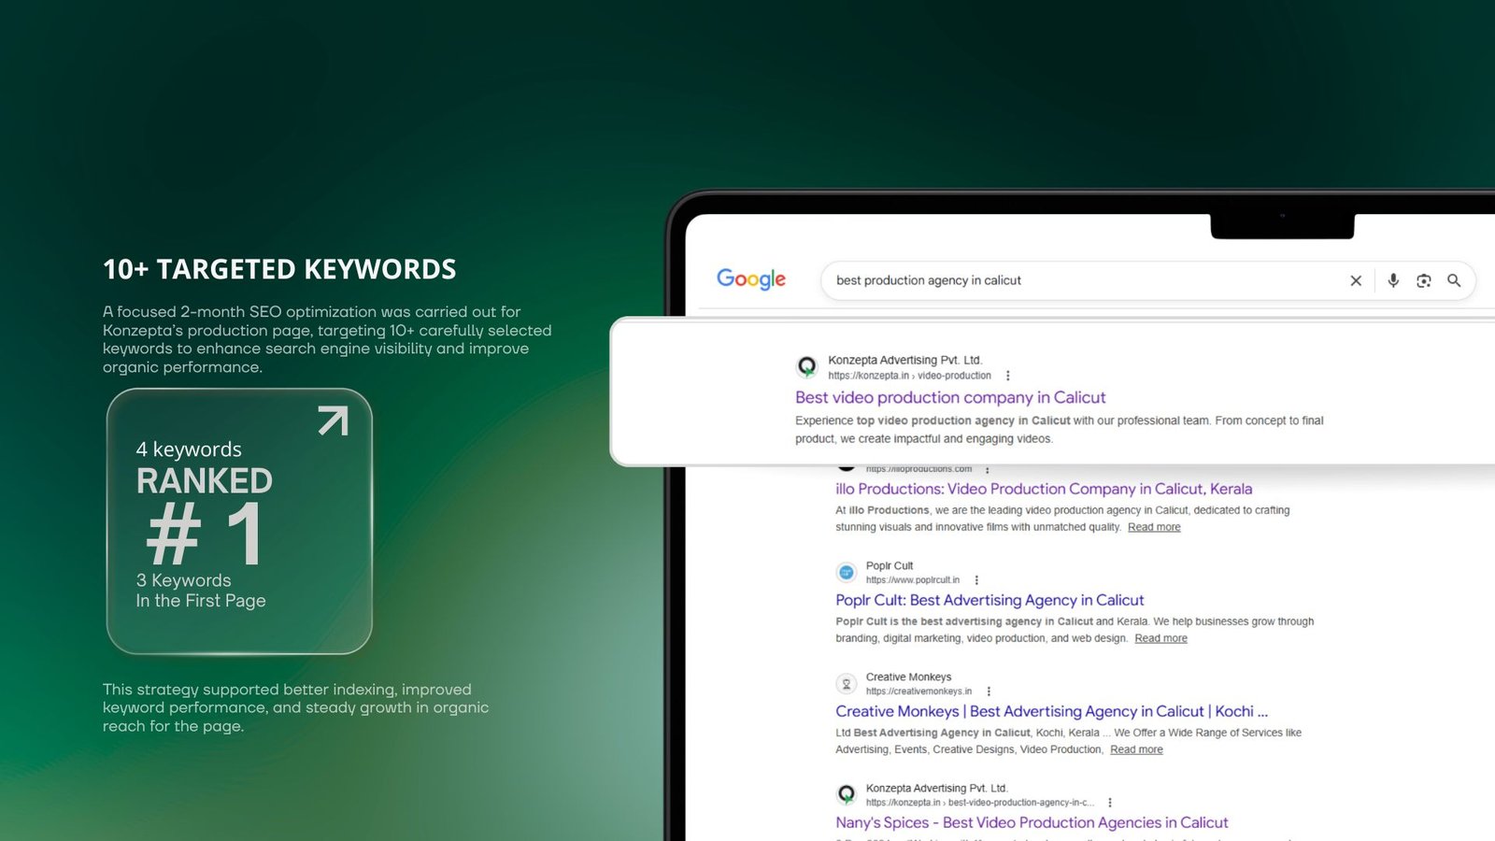Screen dimensions: 1495x841
Task: Click the '10+ TARGETED KEYWORDS' heading
Action: click(x=279, y=270)
